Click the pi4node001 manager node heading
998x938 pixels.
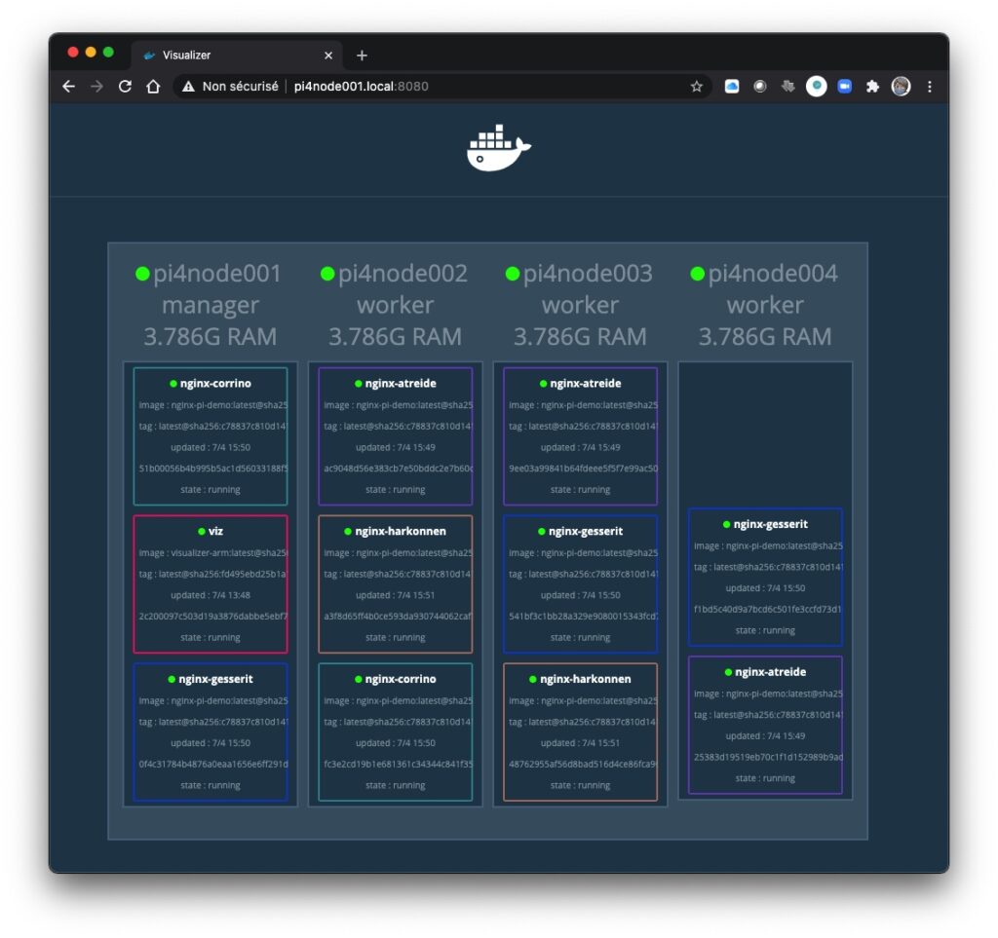coord(210,289)
